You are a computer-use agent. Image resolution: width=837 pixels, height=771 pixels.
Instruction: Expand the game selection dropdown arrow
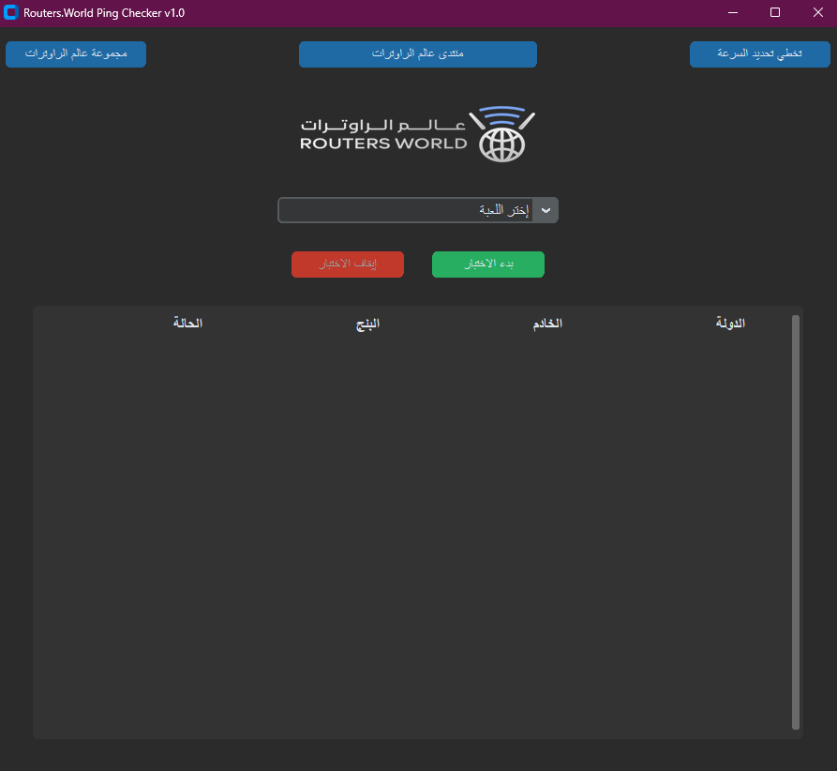pos(546,210)
